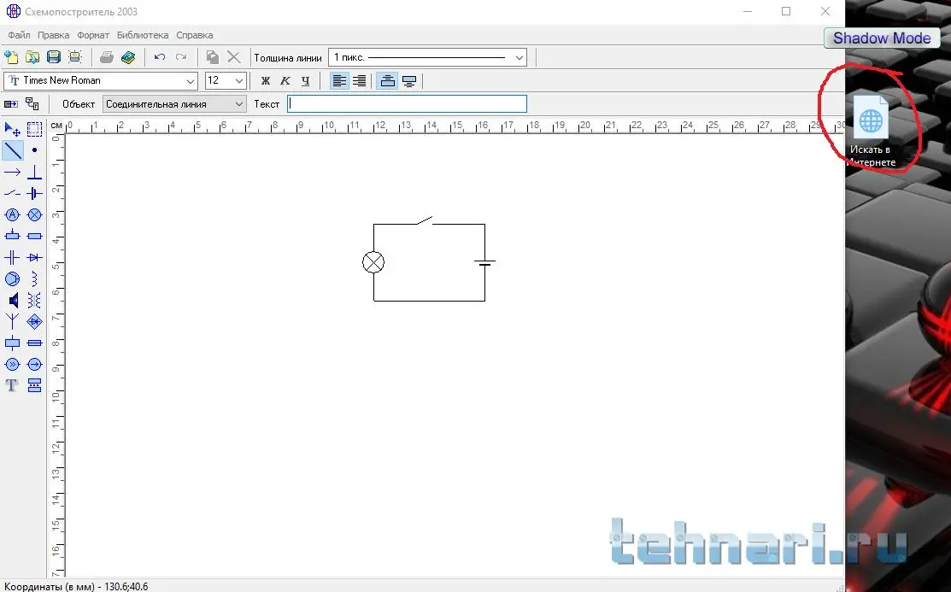Screen dimensions: 951x592
Task: Pick the circled arrow source component
Action: pyautogui.click(x=34, y=365)
